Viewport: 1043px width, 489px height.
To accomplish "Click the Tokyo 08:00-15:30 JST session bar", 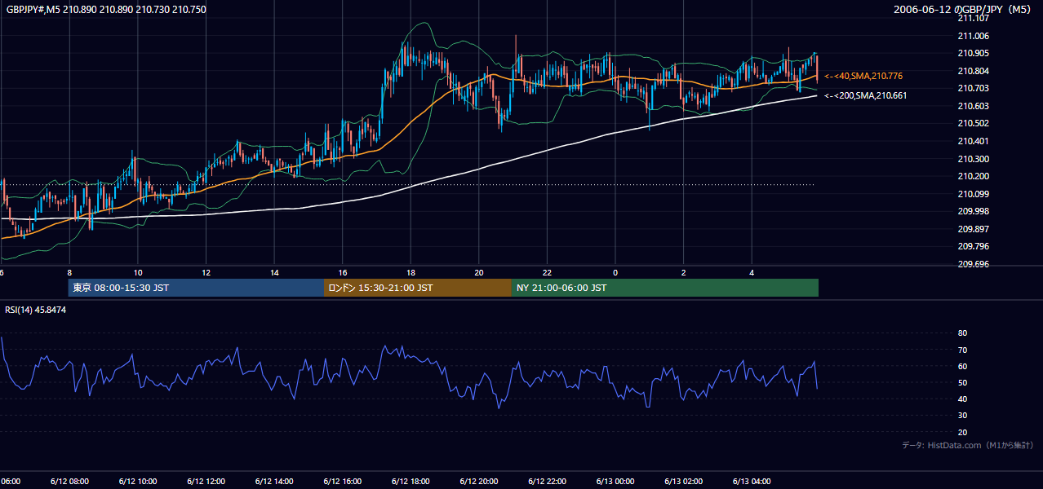I will [x=196, y=288].
